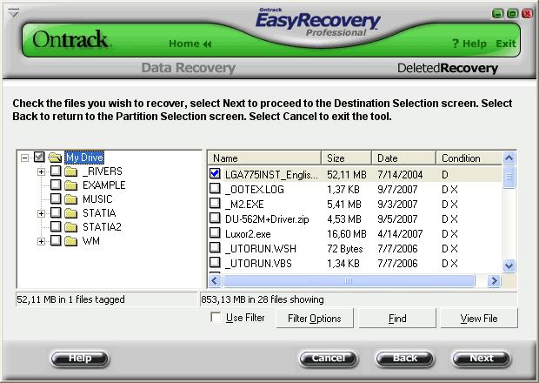Close the EasyRecovery window
The width and height of the screenshot is (539, 383).
click(527, 13)
